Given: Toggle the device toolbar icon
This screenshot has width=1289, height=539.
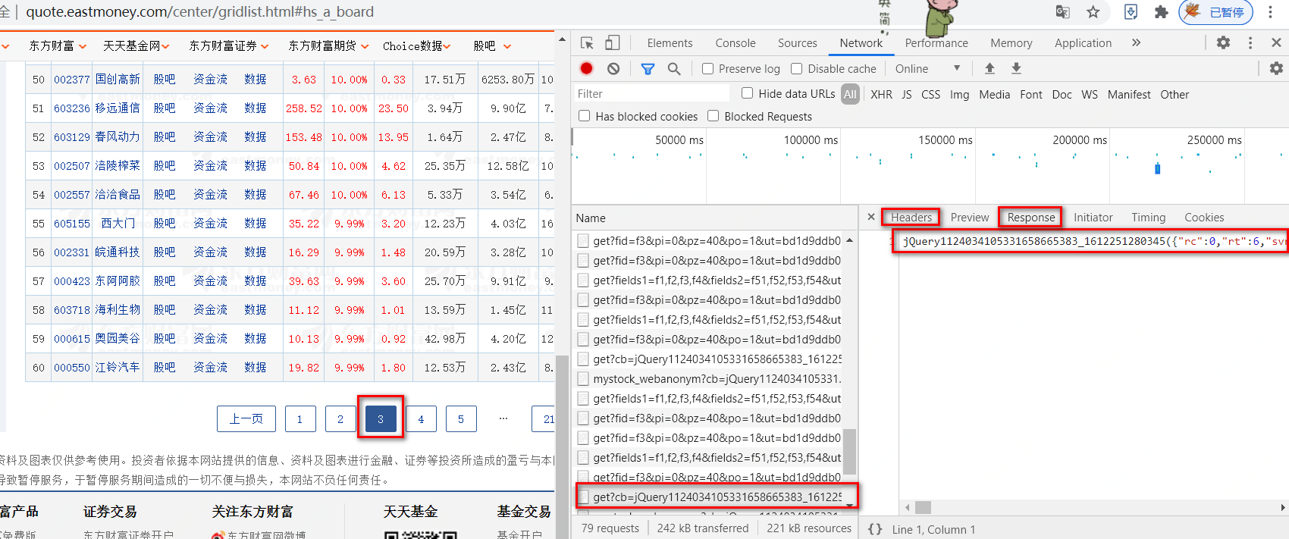Looking at the screenshot, I should 613,43.
